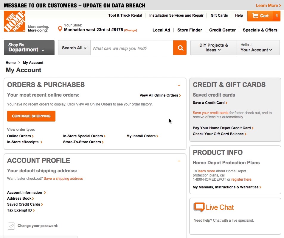284x238 pixels.
Task: Open the Shop By Department dropdown
Action: (29, 48)
